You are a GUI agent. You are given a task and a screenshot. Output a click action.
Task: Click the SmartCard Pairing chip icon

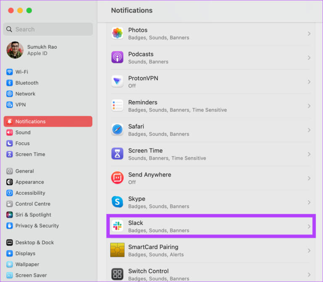coord(117,250)
